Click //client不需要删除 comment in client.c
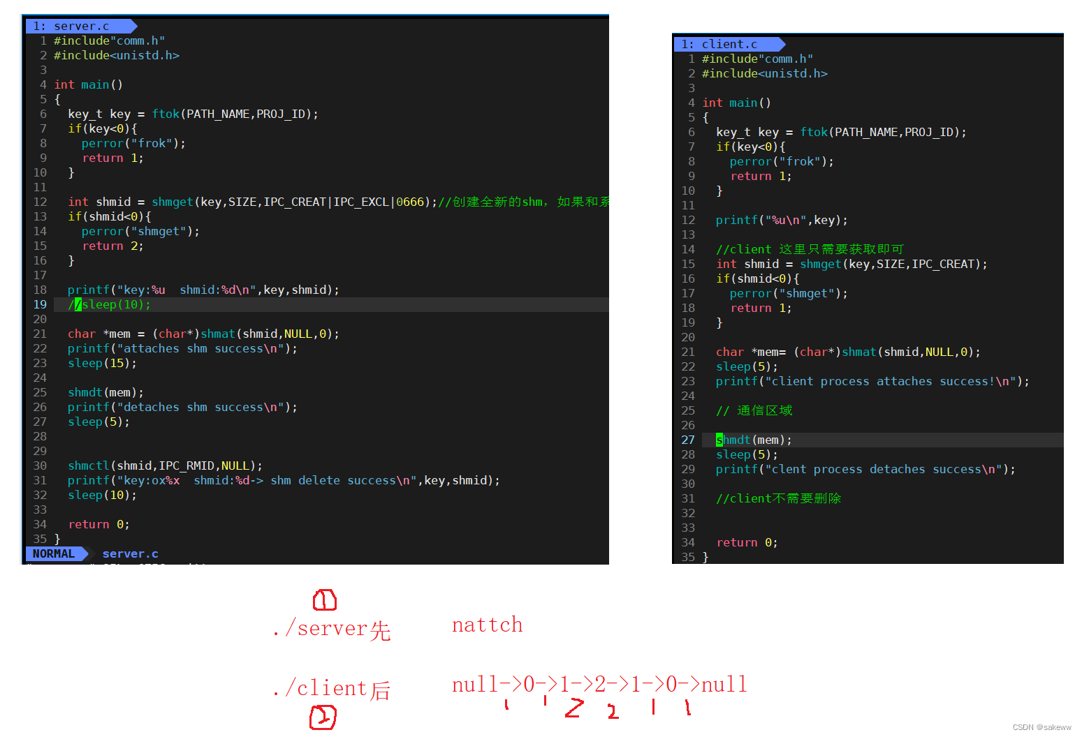The height and width of the screenshot is (737, 1082). 778,498
